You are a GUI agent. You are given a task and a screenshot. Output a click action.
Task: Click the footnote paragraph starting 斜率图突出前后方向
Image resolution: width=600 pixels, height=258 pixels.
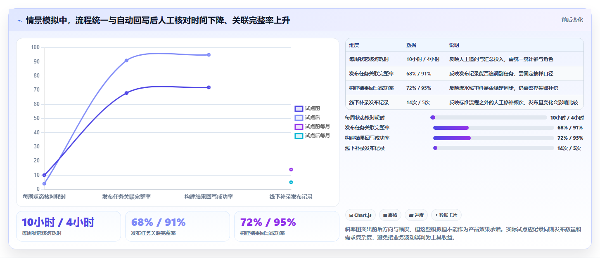[463, 233]
